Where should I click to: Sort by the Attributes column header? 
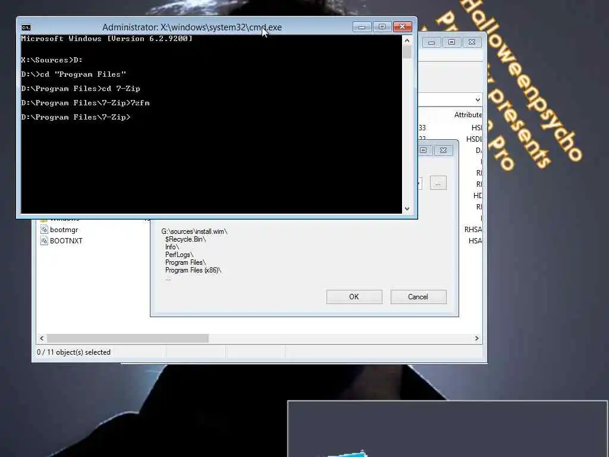pyautogui.click(x=467, y=115)
